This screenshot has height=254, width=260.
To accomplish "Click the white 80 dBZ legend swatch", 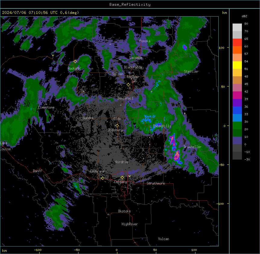I will point(237,27).
